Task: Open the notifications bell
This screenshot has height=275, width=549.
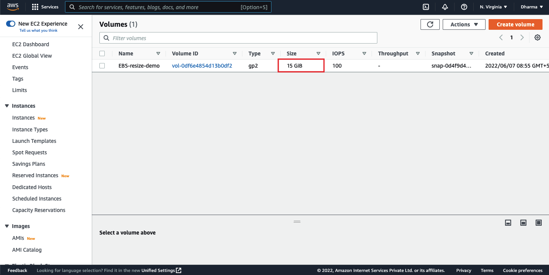Action: pos(445,7)
